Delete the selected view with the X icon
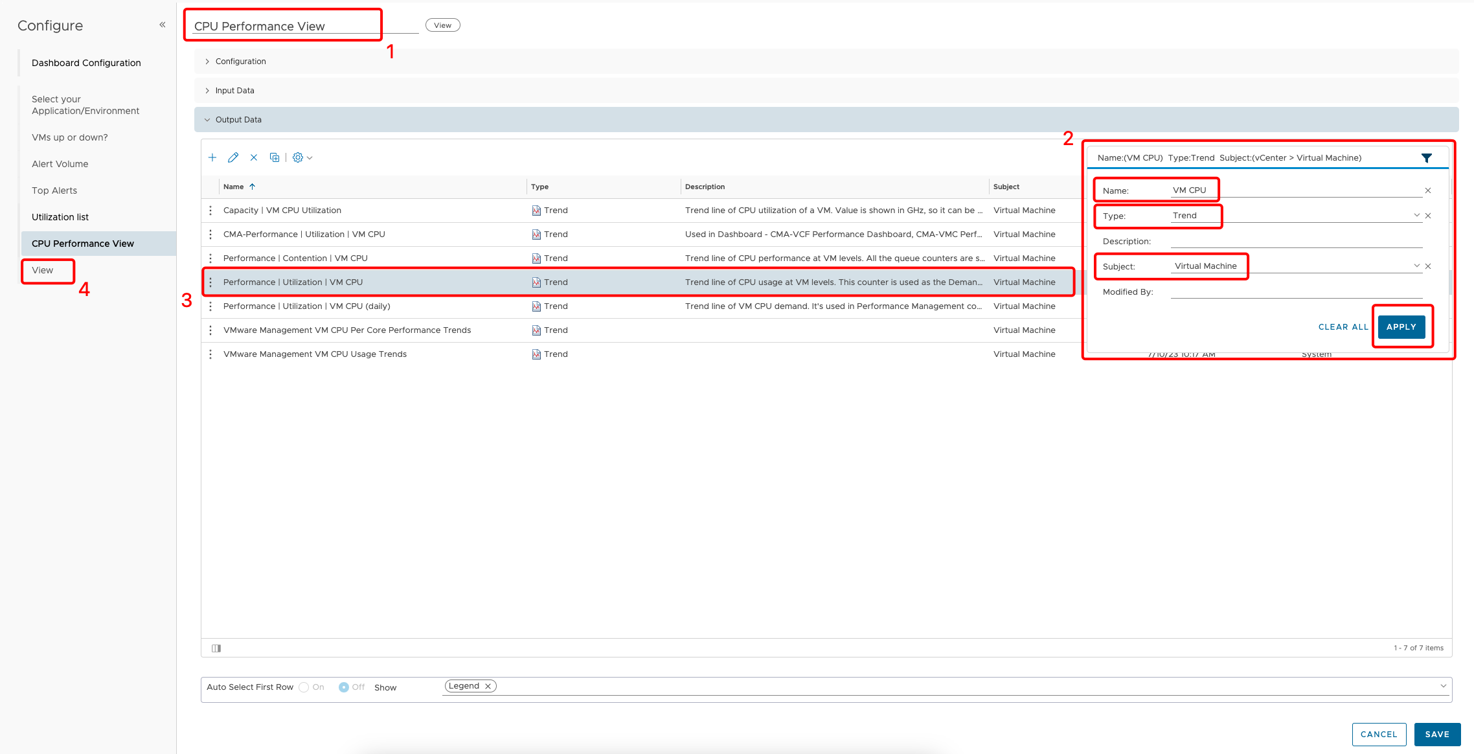1474x754 pixels. coord(254,157)
